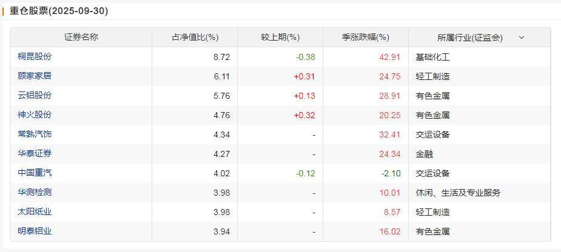
Task: Click the 季涨跌幅(%) column header
Action: click(365, 38)
